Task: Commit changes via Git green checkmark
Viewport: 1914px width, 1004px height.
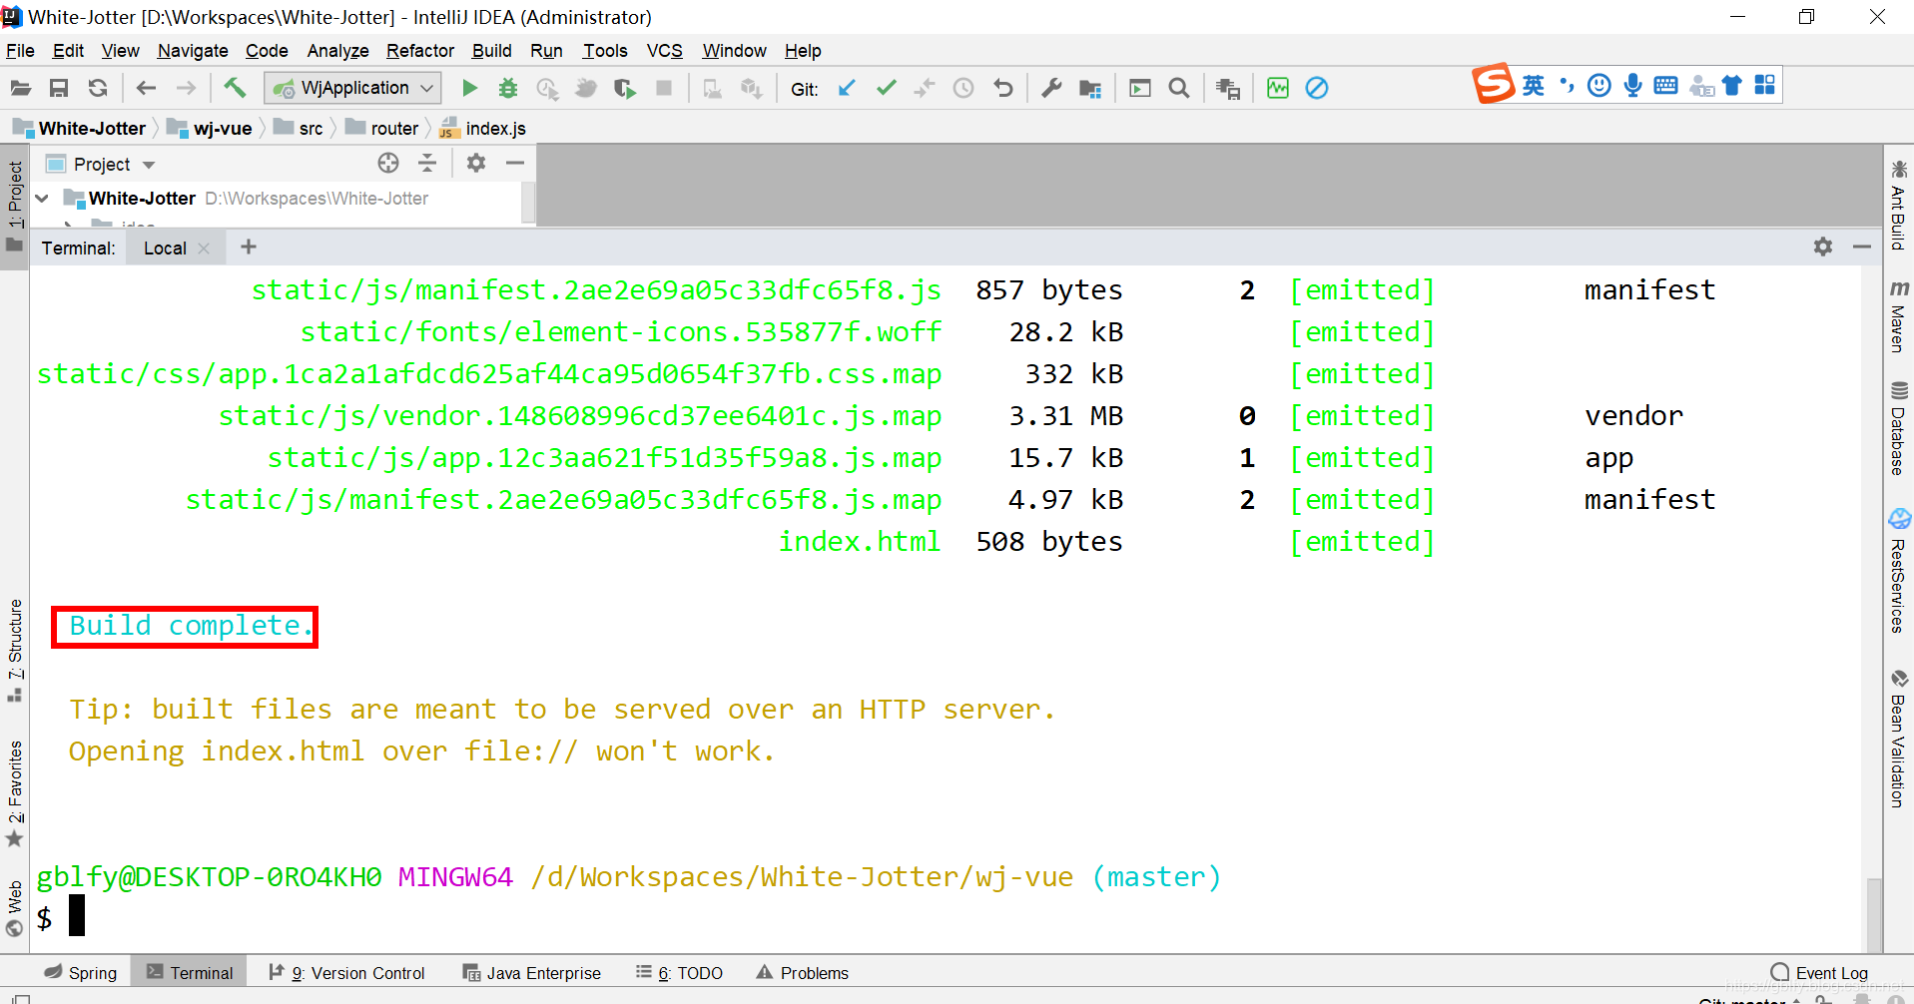Action: (886, 88)
